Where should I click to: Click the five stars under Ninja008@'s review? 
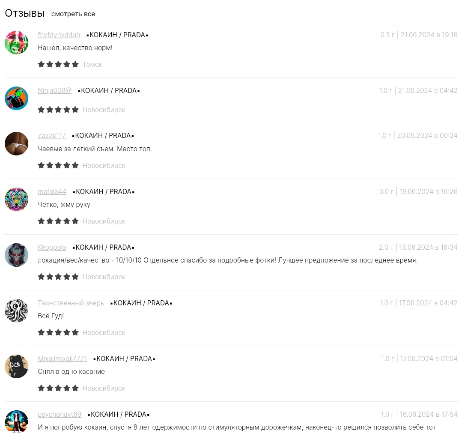tap(58, 110)
